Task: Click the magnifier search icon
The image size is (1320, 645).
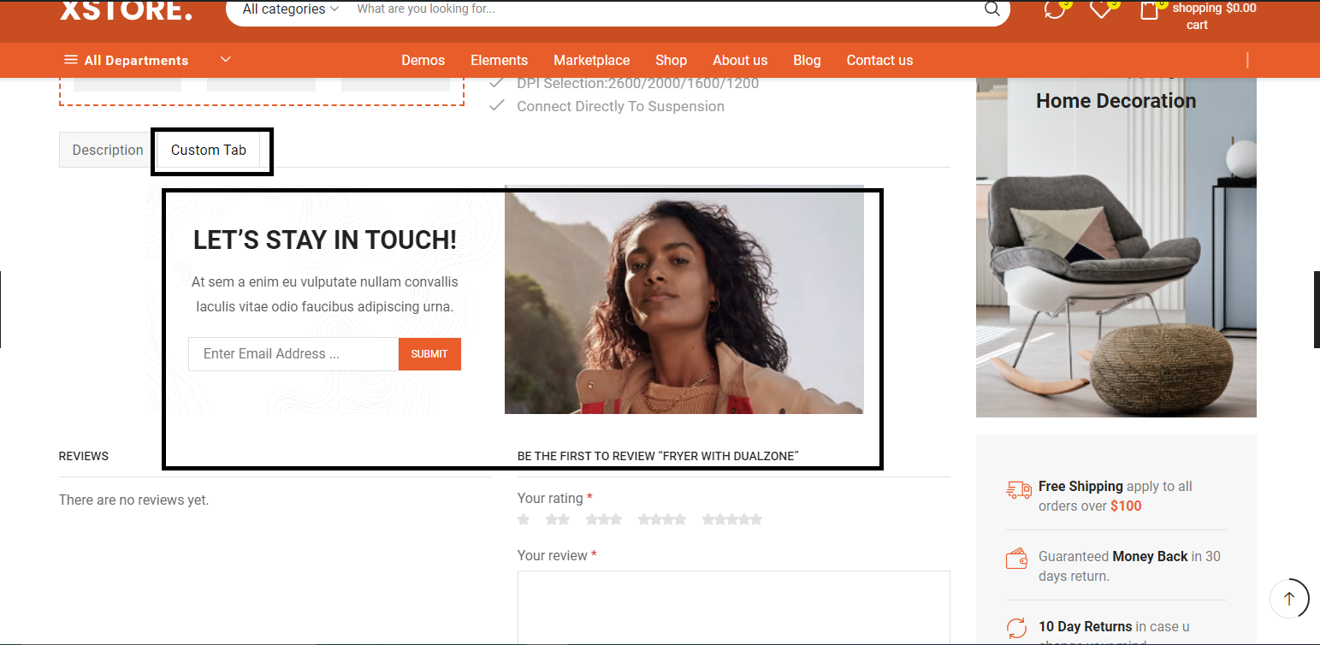Action: click(992, 9)
